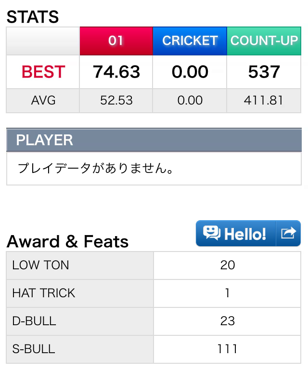Click the S-BULL count 111
The image size is (308, 371).
pyautogui.click(x=228, y=349)
